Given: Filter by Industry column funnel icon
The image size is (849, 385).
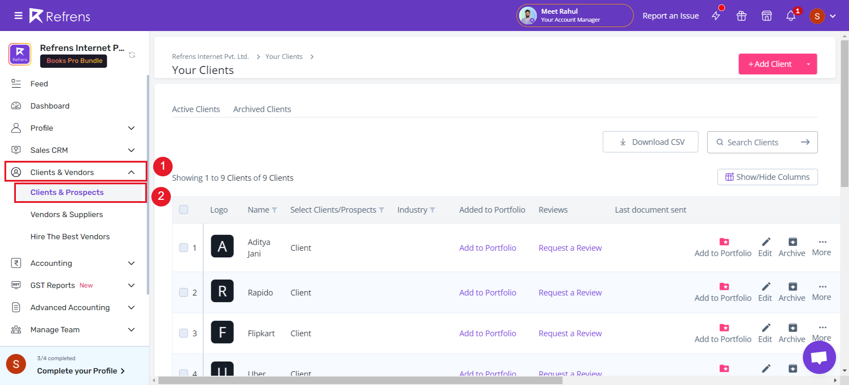Looking at the screenshot, I should point(432,210).
